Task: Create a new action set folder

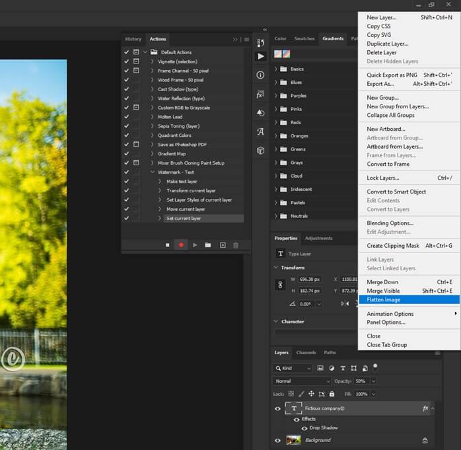Action: 208,245
